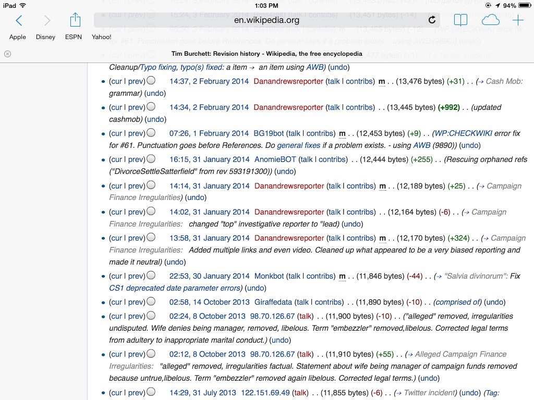This screenshot has width=534, height=400.
Task: Open the ESPN favorites bookmark
Action: 74,37
